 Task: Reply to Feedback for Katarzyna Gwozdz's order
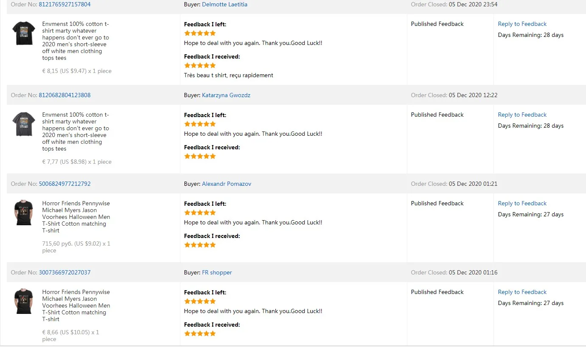(522, 115)
